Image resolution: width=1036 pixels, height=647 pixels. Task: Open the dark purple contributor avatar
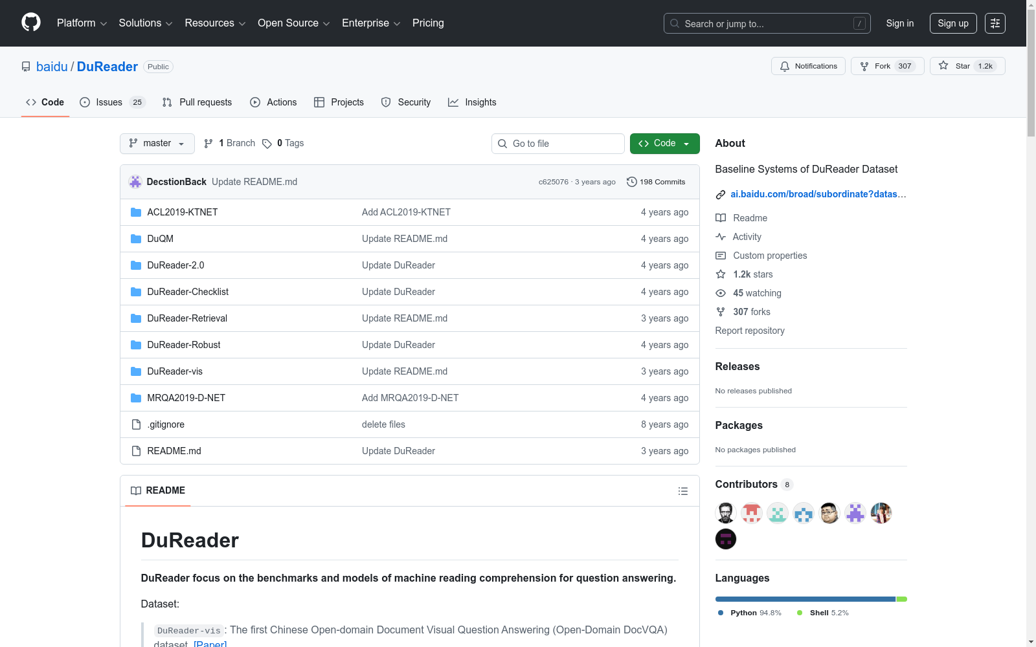pos(726,539)
